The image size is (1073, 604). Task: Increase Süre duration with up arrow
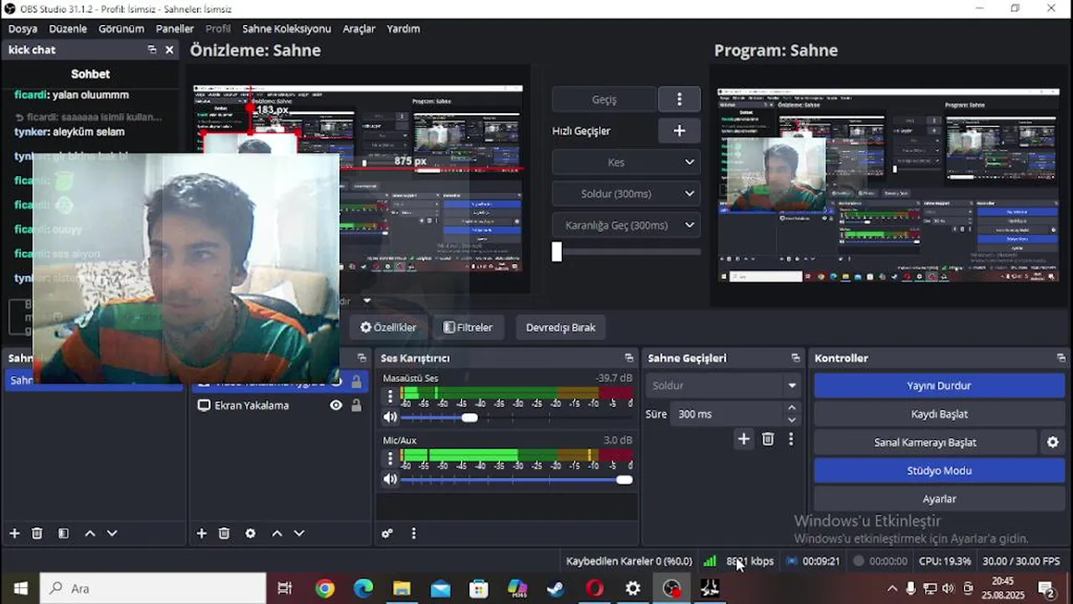792,409
